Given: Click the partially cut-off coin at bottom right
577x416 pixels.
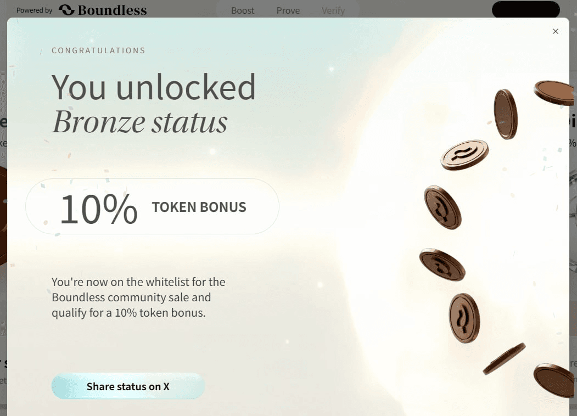Looking at the screenshot, I should (553, 380).
